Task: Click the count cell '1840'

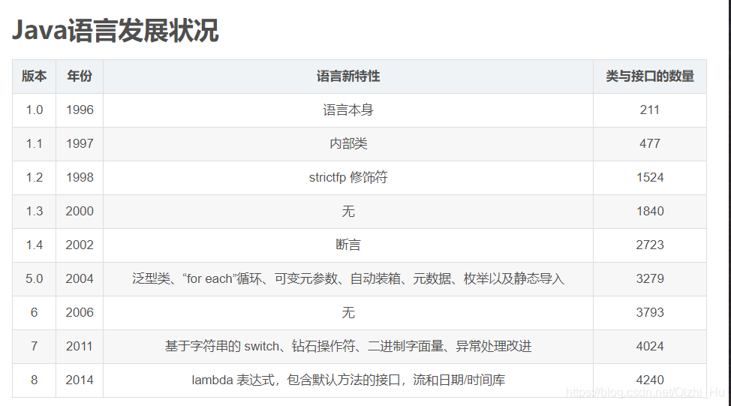Action: point(650,211)
